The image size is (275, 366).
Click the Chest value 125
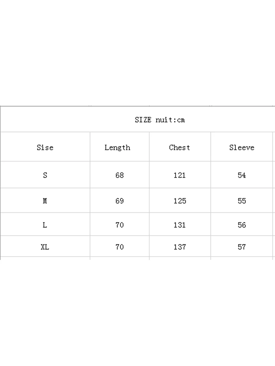tap(179, 201)
